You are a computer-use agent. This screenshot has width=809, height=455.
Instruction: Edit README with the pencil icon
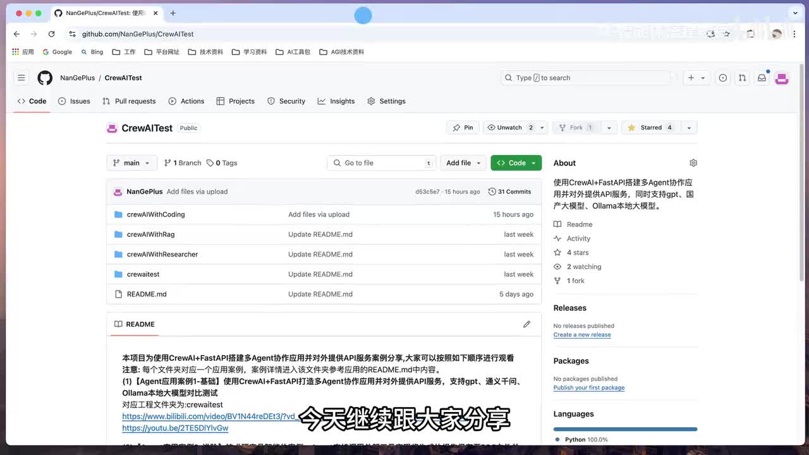[526, 324]
